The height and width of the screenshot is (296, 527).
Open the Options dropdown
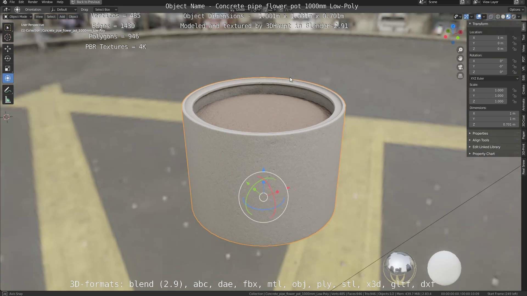point(516,10)
